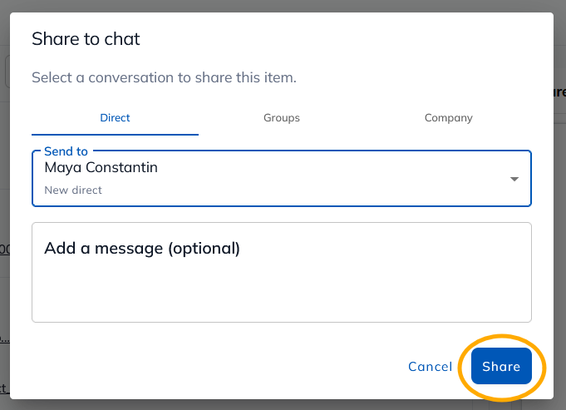The width and height of the screenshot is (566, 410).
Task: Click the New direct caption under recipient
Action: tap(73, 190)
